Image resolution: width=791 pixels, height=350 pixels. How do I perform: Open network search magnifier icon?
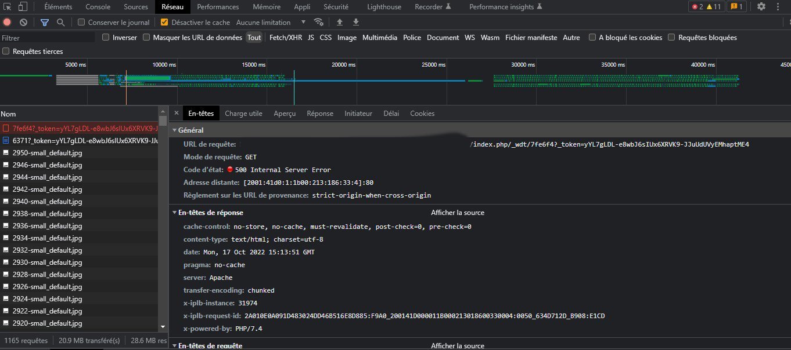pyautogui.click(x=60, y=23)
